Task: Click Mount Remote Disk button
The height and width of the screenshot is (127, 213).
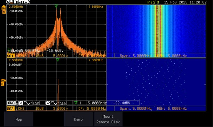Action: click(108, 119)
